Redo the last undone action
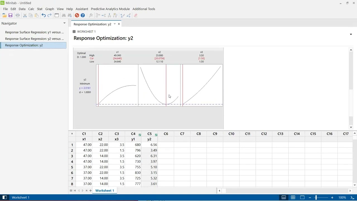 click(49, 15)
